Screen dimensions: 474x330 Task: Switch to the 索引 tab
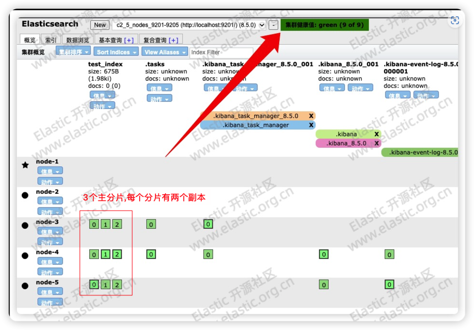click(50, 40)
